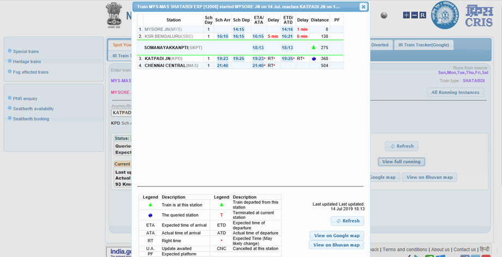
Task: Open PNR enquiry link
Action: tap(25, 99)
